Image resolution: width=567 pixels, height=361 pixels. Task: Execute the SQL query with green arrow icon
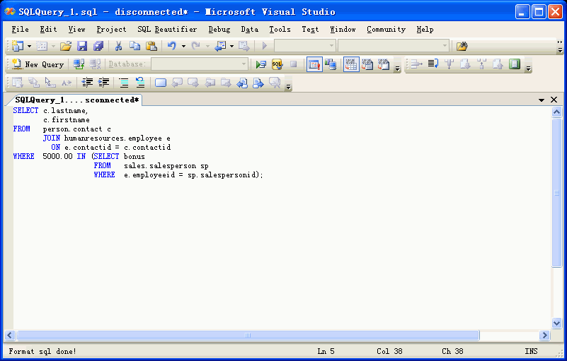260,64
